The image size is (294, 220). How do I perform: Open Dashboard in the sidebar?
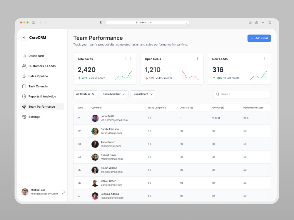[x=42, y=56]
